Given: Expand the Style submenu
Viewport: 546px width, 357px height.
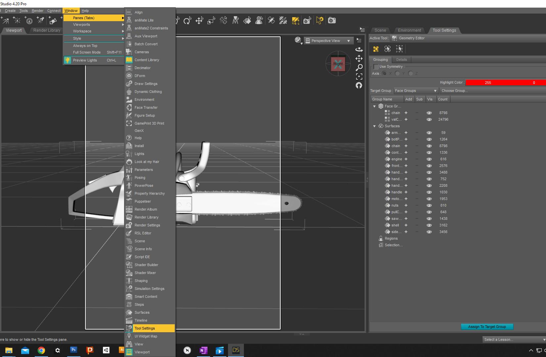Looking at the screenshot, I should (94, 38).
